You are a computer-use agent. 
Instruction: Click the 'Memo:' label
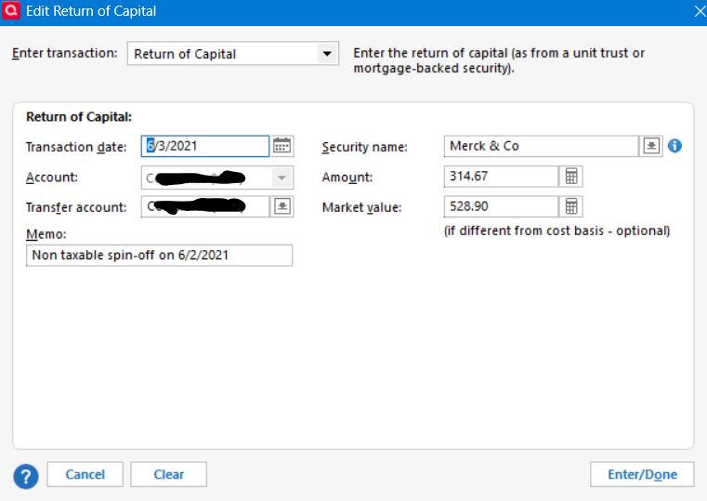(x=46, y=234)
